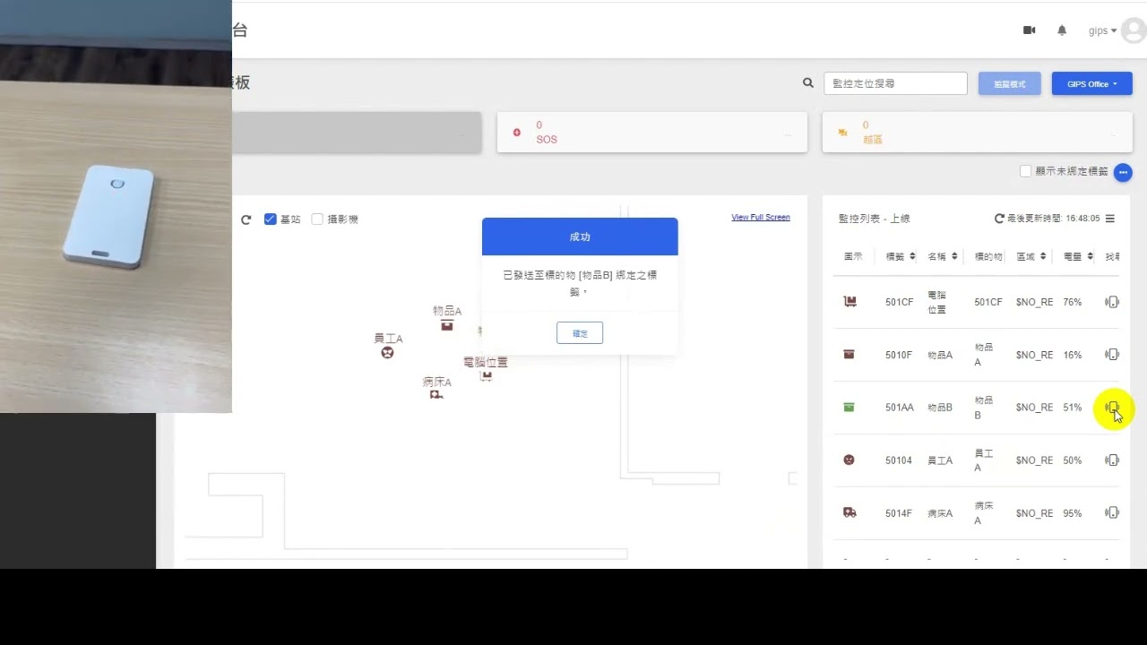Click the 物品B name cell

tap(940, 408)
